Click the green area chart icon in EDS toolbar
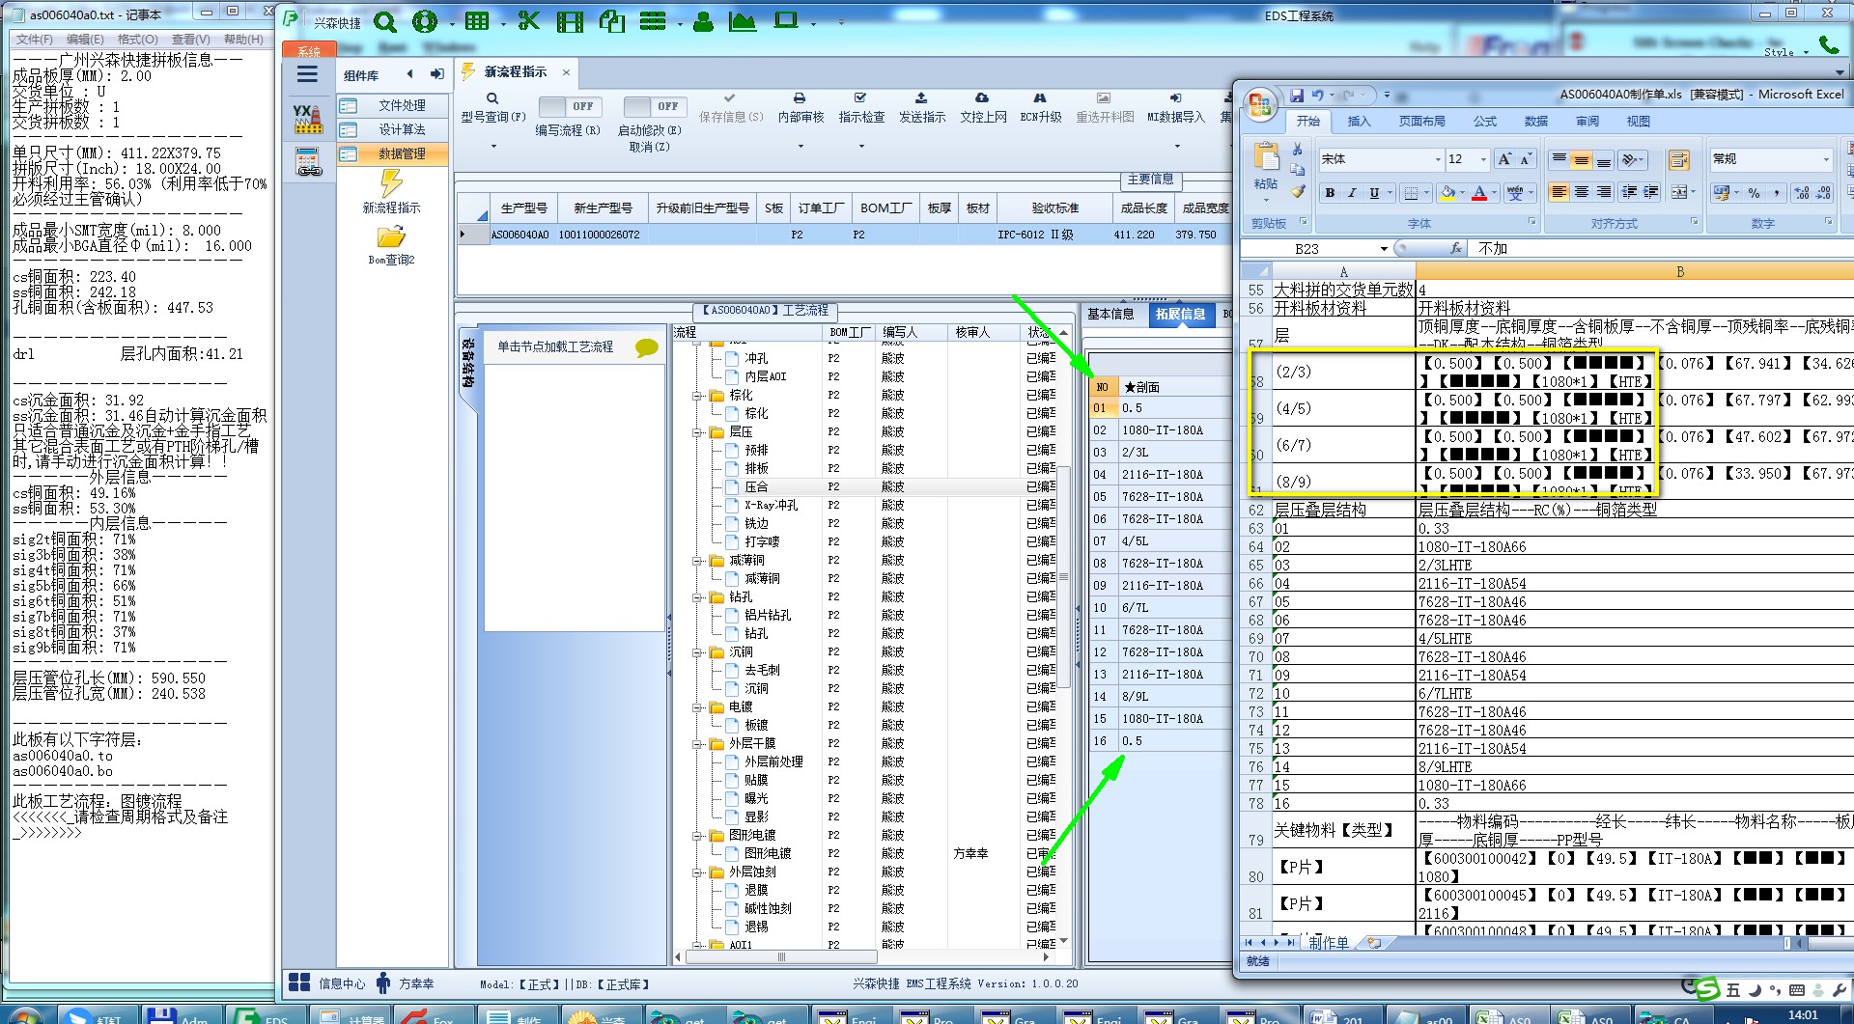This screenshot has height=1024, width=1854. tap(743, 21)
